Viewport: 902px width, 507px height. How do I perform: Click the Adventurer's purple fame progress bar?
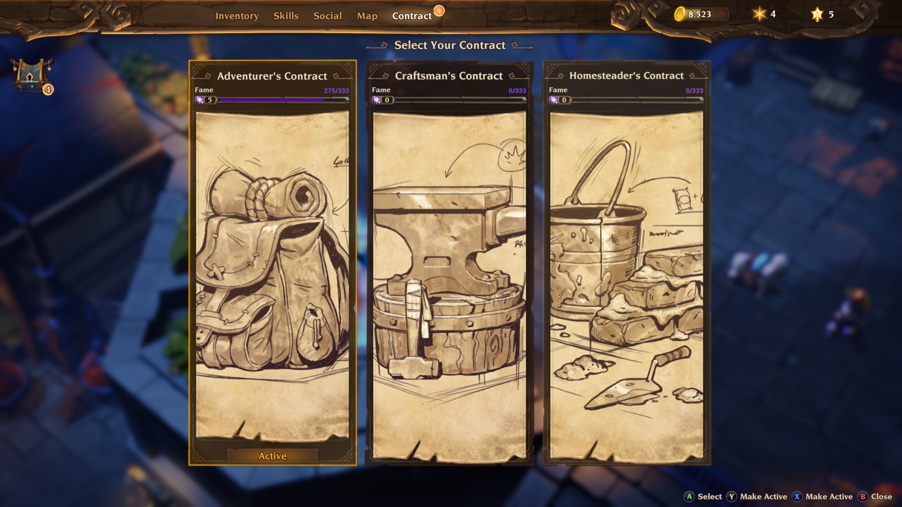pos(282,100)
